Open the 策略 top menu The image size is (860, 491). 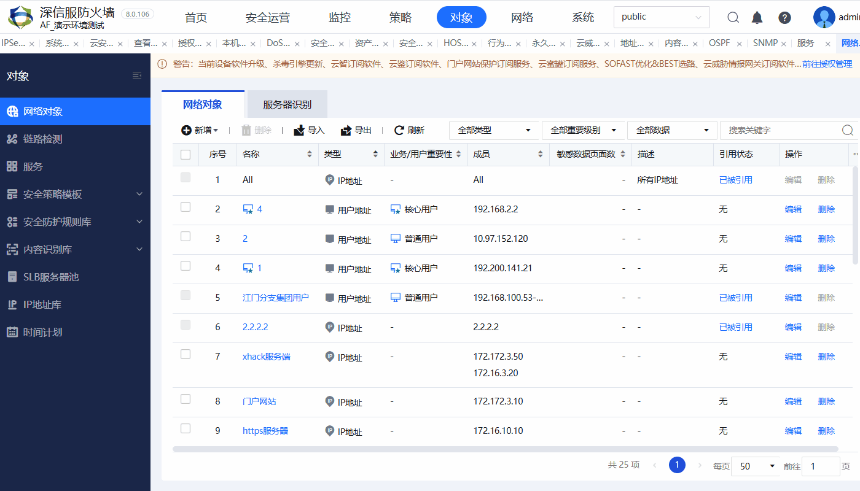(x=400, y=17)
